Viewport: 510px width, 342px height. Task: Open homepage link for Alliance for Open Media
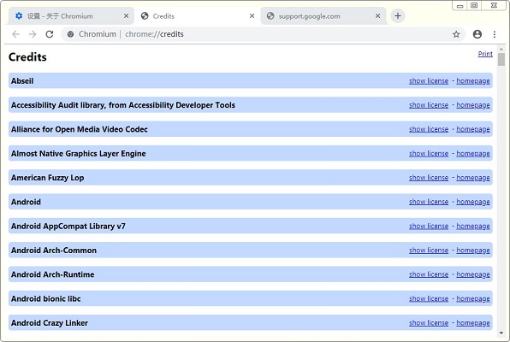(473, 129)
